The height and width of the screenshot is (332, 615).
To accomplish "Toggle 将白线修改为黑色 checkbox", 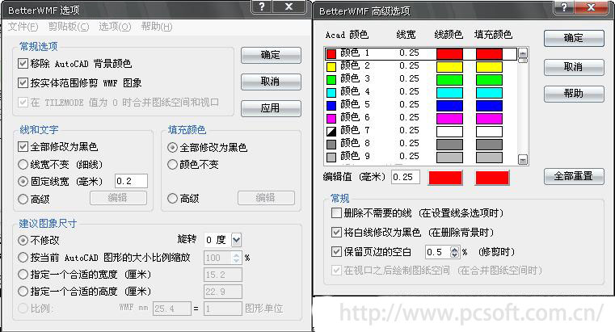I will pyautogui.click(x=337, y=232).
